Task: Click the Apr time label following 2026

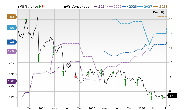Action: (x=154, y=108)
